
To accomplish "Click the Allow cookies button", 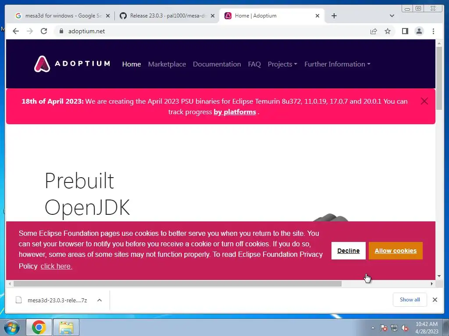I will click(396, 251).
